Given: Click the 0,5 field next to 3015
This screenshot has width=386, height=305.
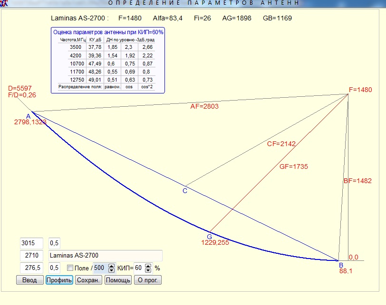Looking at the screenshot, I should (x=54, y=243).
